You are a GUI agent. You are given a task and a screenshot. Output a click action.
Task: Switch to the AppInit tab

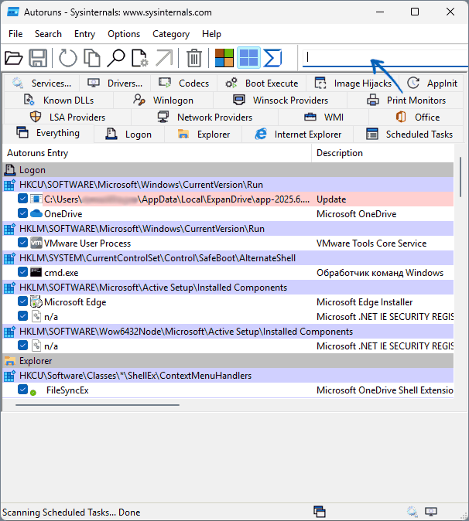pyautogui.click(x=432, y=83)
